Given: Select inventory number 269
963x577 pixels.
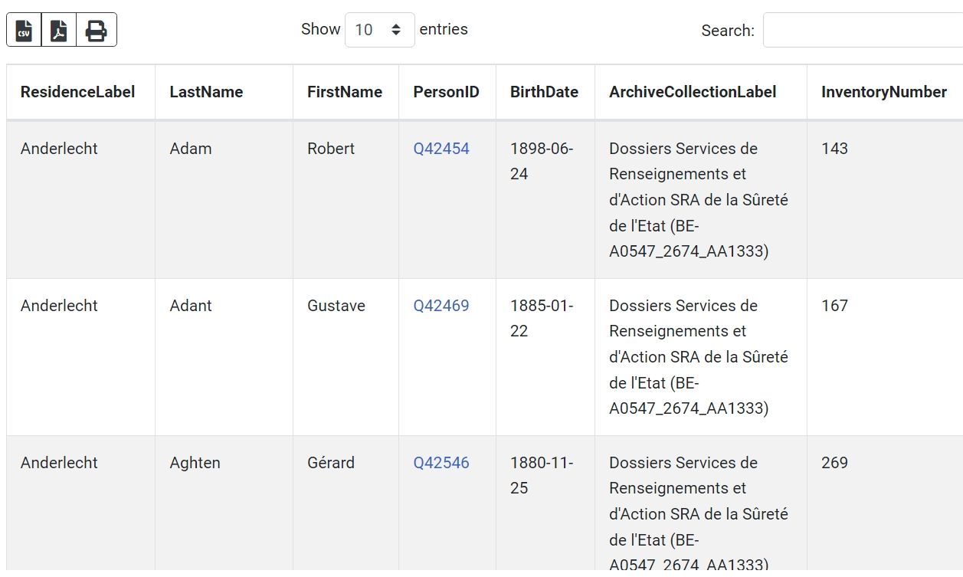Looking at the screenshot, I should (x=834, y=463).
